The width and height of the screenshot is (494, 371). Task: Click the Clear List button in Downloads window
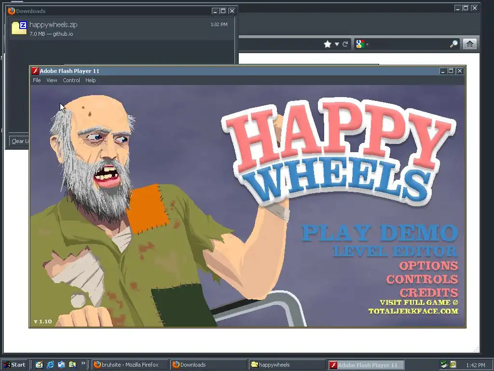tap(19, 141)
